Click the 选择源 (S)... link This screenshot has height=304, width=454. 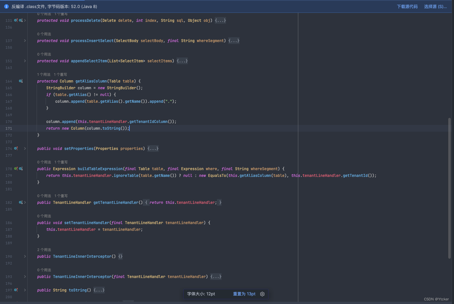(435, 6)
